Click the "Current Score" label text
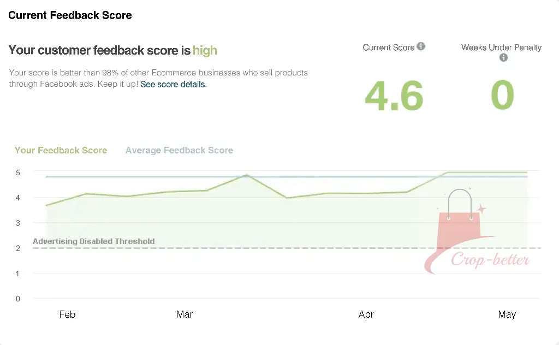 388,47
